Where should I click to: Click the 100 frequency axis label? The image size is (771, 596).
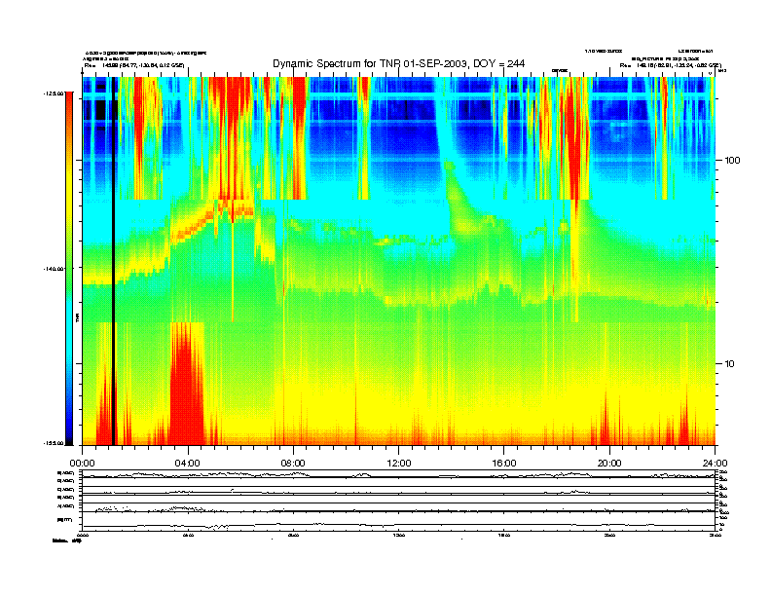tap(732, 161)
